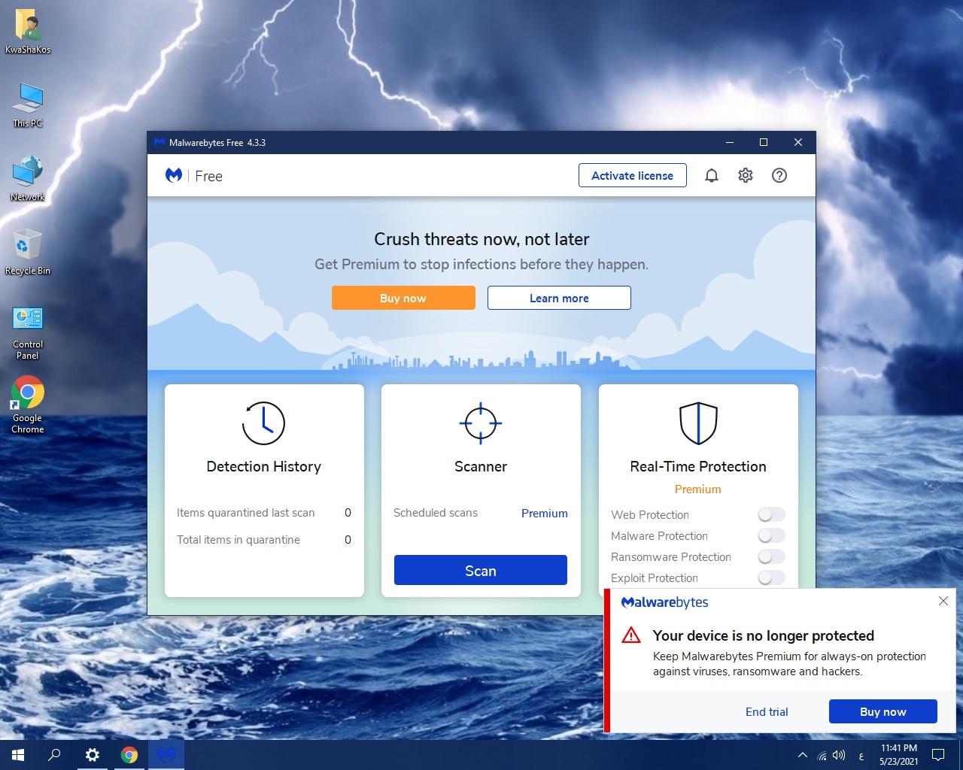The image size is (963, 770).
Task: Click the Malwarebytes logo next to Free
Action: (x=174, y=175)
